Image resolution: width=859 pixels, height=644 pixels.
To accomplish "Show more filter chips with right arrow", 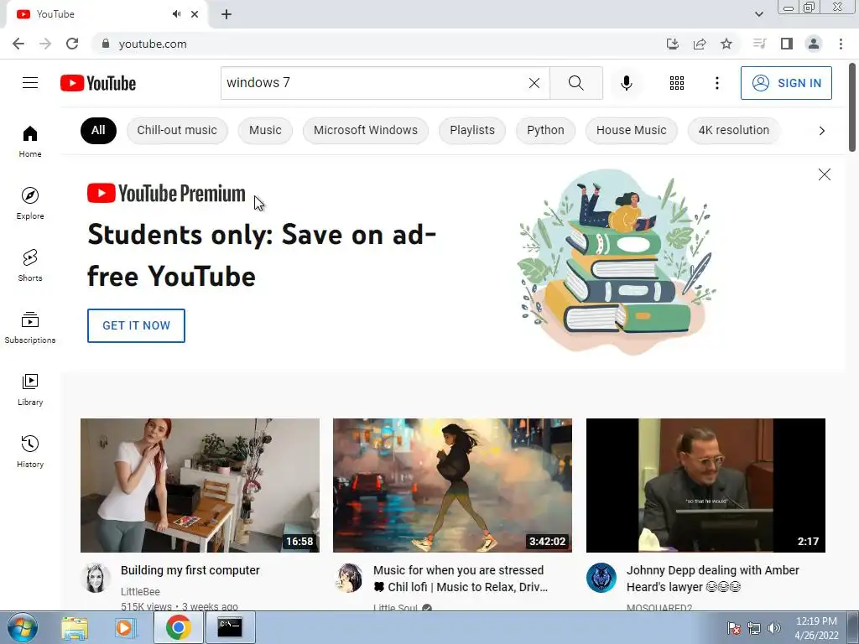I will coord(821,130).
